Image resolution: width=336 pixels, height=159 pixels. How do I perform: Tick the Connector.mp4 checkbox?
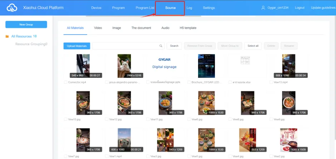[x=65, y=82]
